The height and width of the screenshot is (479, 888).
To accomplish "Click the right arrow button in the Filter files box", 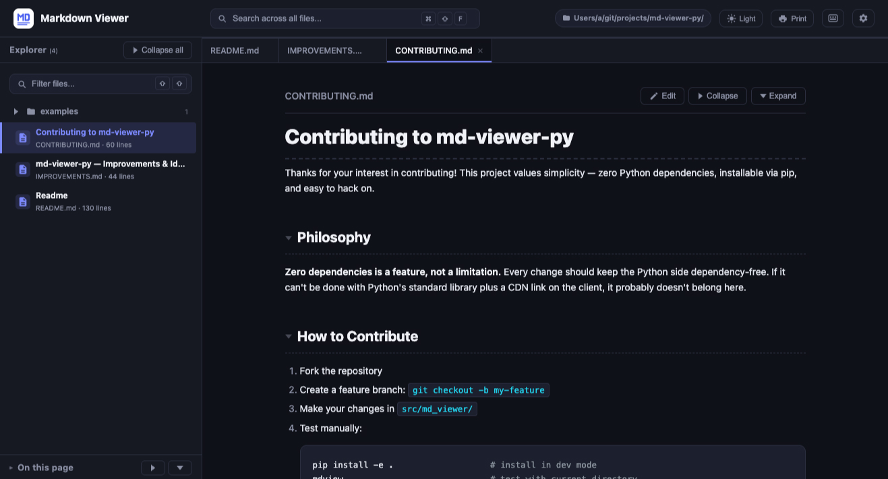I will (179, 84).
